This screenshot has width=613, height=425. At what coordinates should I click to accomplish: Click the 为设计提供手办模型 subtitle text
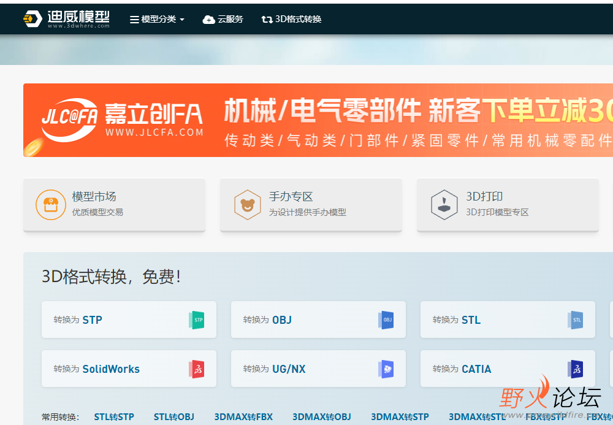pyautogui.click(x=308, y=212)
